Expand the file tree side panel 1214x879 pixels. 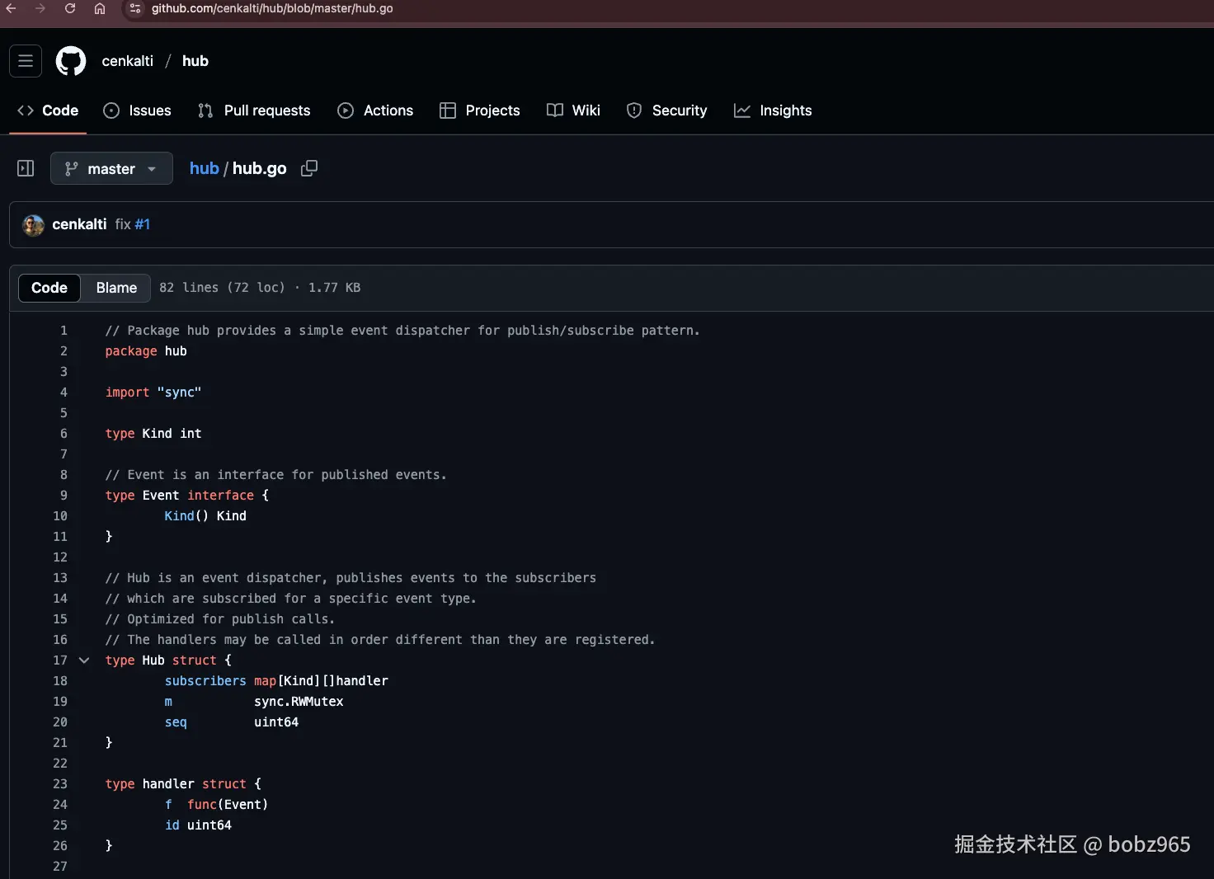pyautogui.click(x=26, y=168)
